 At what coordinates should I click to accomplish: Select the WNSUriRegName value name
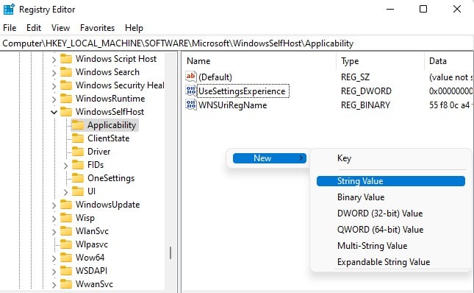pyautogui.click(x=232, y=105)
